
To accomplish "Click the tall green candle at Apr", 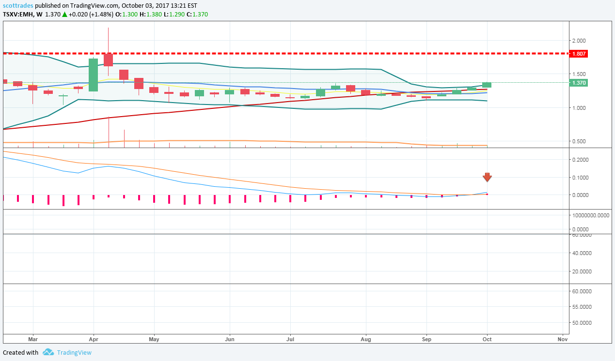I will (94, 75).
